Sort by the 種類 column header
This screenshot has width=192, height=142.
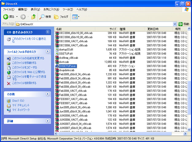pos(131,29)
